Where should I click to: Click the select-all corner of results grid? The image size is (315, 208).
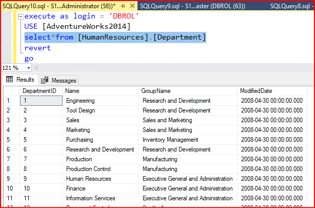(x=10, y=91)
